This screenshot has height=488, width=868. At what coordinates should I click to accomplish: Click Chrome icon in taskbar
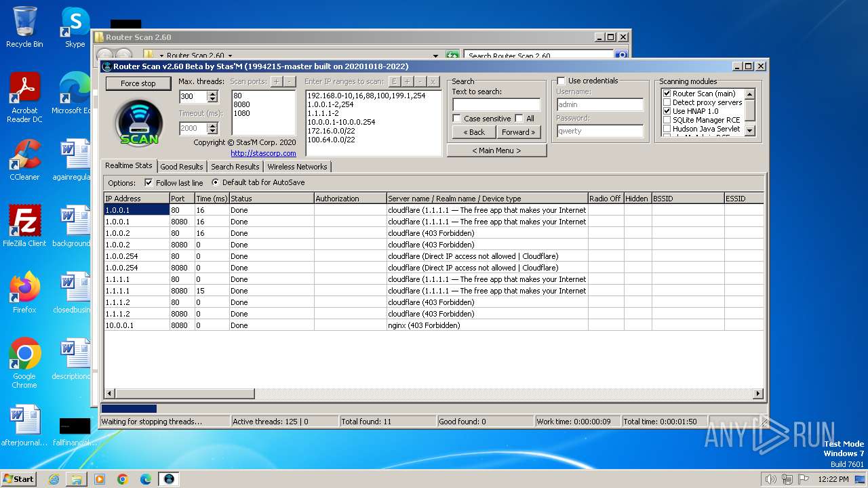click(x=123, y=479)
